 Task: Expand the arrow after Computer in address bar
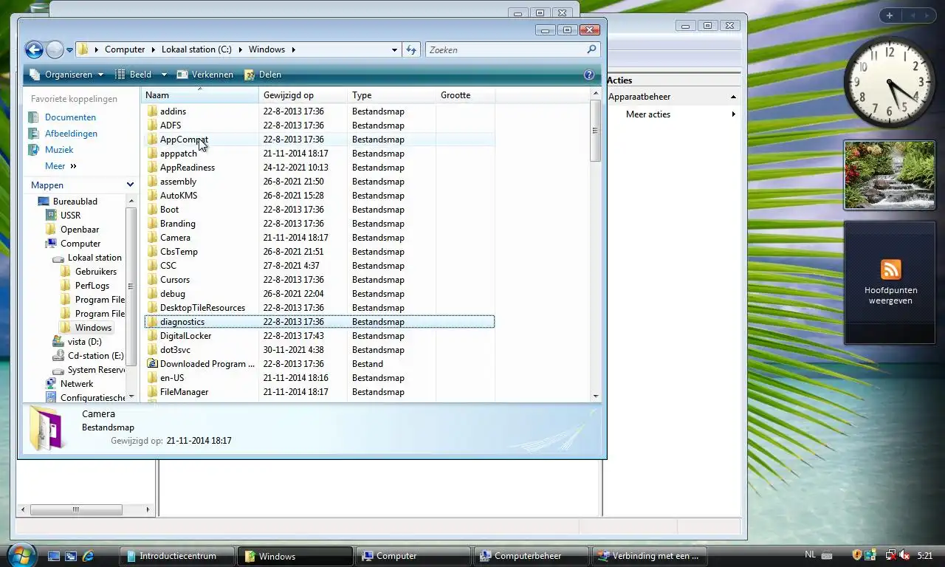(154, 49)
